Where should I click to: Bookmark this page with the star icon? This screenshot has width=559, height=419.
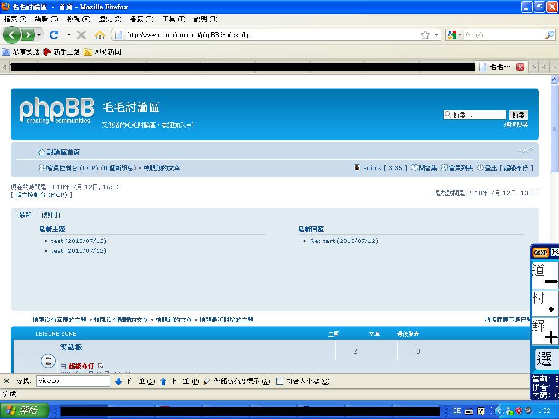pos(425,35)
